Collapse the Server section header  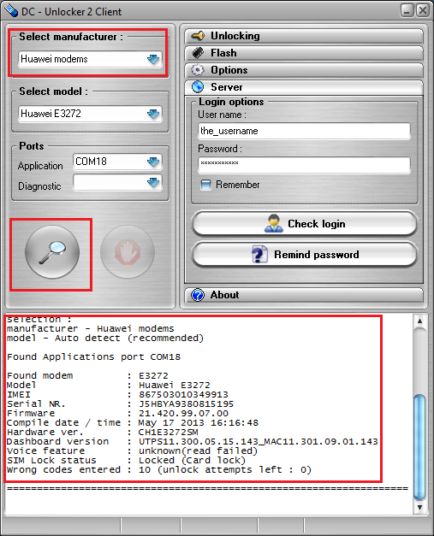coord(304,87)
